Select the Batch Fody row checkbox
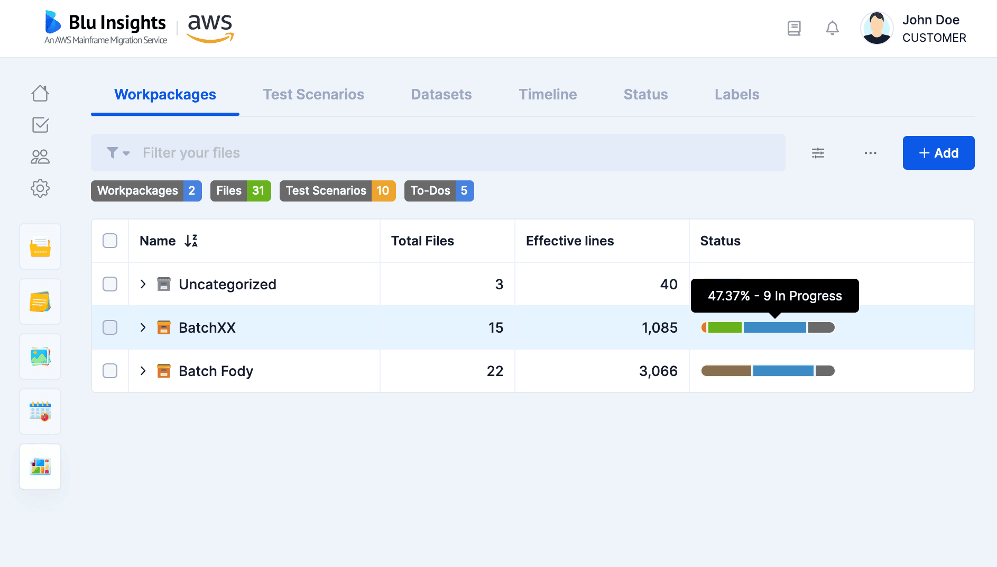Image resolution: width=997 pixels, height=567 pixels. point(110,371)
